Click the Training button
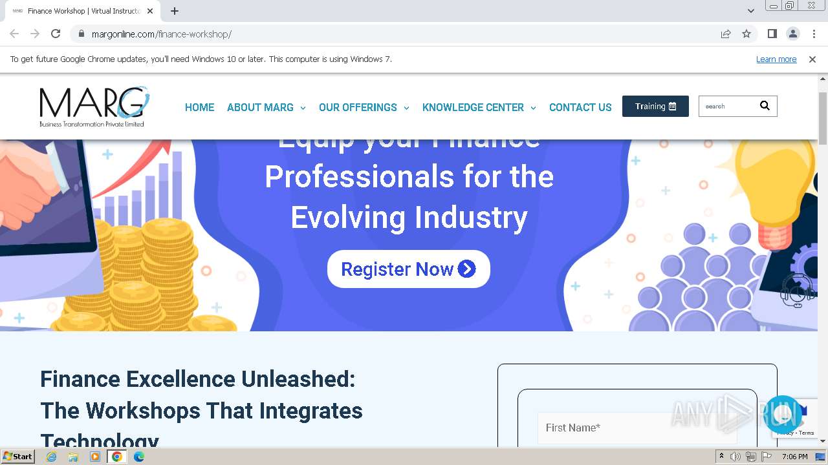 coord(655,107)
